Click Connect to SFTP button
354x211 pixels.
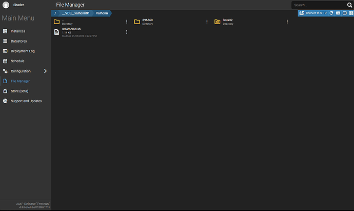click(313, 13)
